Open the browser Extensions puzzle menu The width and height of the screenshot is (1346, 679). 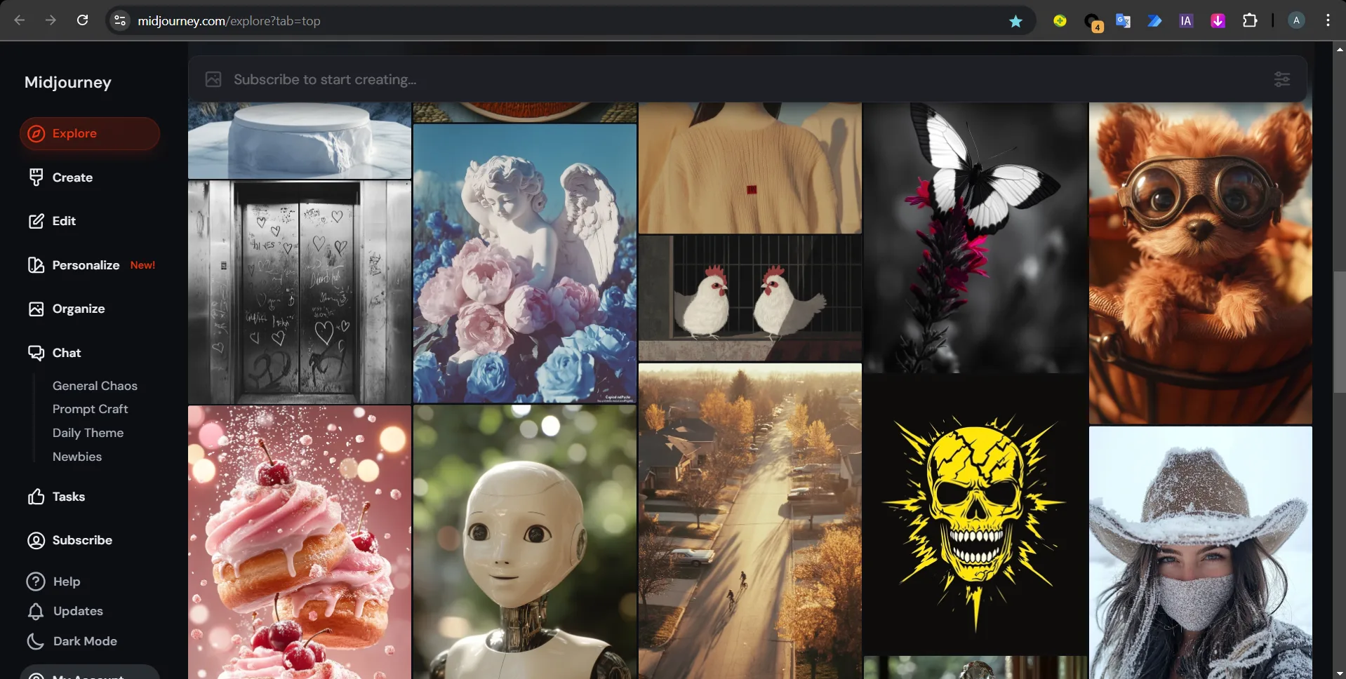coord(1249,20)
